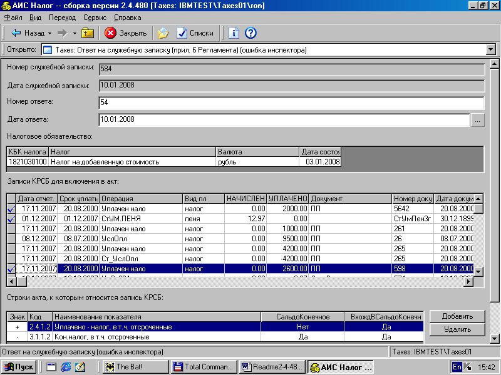This screenshot has width=501, height=375.
Task: Click the Номер ответа input field
Action: tap(291, 102)
